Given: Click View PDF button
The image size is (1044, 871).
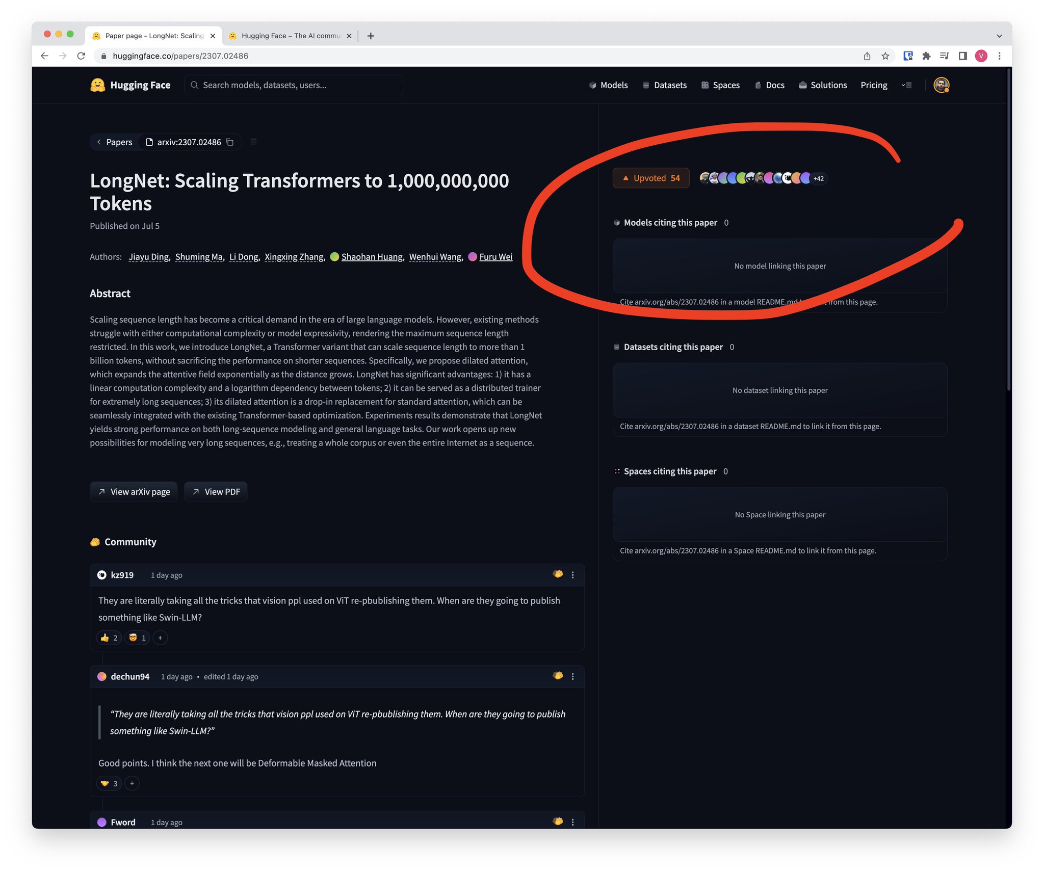Looking at the screenshot, I should (x=216, y=492).
